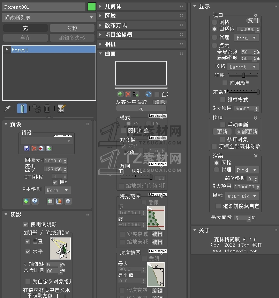
Task: Select the 点云 viewport radio button
Action: (214, 45)
